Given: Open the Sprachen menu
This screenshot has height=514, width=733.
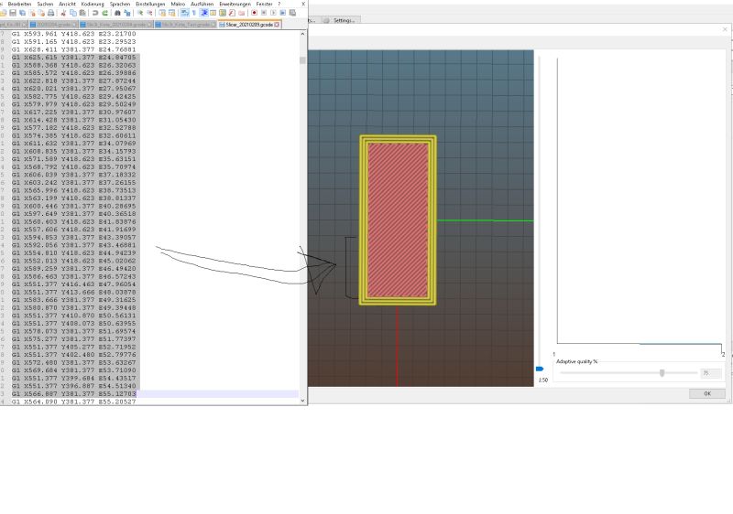Looking at the screenshot, I should (x=120, y=4).
